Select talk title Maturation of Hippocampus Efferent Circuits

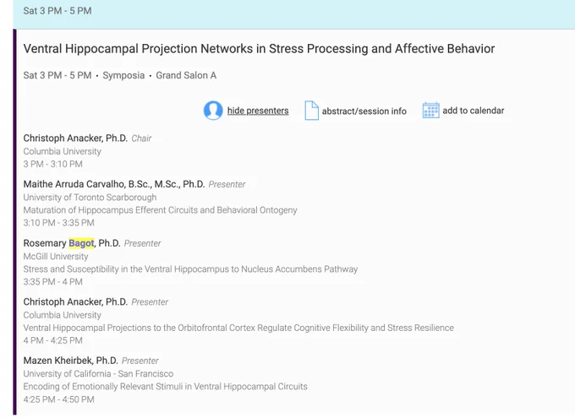[161, 210]
